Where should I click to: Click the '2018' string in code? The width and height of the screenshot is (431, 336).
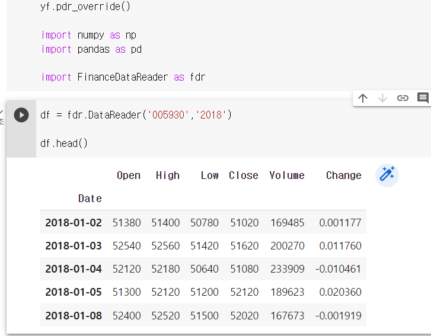[211, 115]
